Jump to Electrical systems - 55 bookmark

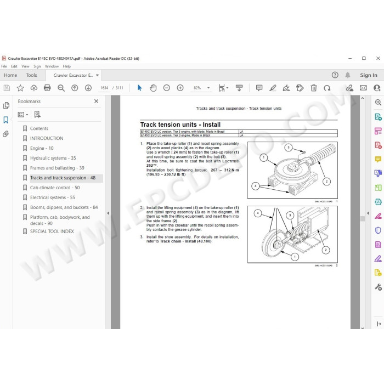click(x=53, y=197)
